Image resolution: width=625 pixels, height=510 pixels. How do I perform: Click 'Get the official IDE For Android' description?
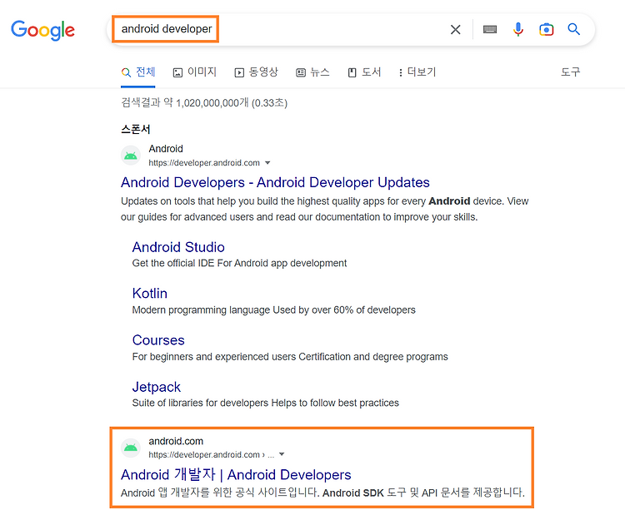pyautogui.click(x=239, y=264)
